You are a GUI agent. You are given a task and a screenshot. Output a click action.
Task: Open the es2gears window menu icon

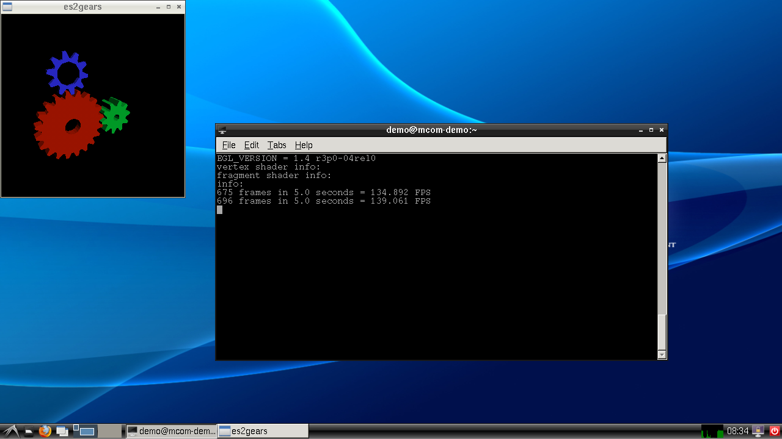point(7,7)
